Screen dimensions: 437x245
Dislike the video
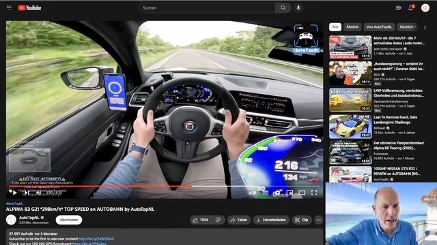point(218,220)
